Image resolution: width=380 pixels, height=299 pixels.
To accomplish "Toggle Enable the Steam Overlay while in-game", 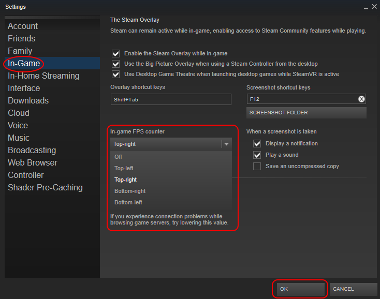I will (116, 53).
